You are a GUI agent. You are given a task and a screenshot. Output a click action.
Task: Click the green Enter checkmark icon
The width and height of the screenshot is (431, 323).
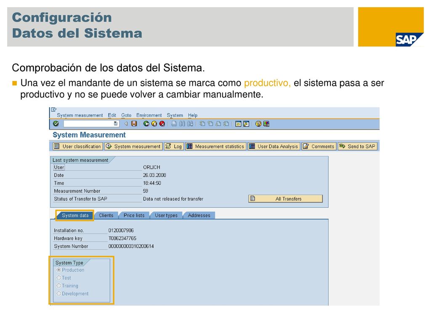click(56, 124)
